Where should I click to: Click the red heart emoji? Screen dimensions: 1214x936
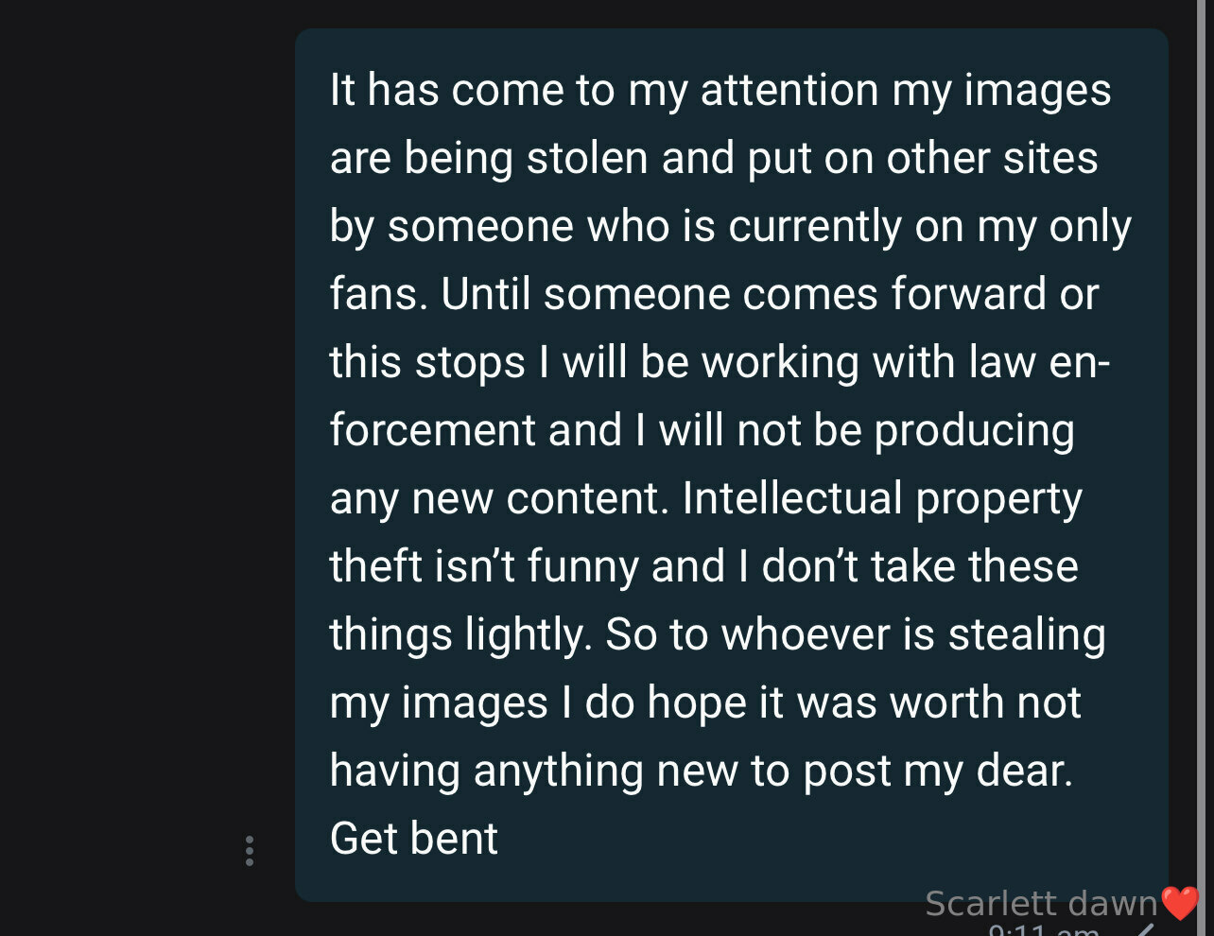pyautogui.click(x=1180, y=904)
